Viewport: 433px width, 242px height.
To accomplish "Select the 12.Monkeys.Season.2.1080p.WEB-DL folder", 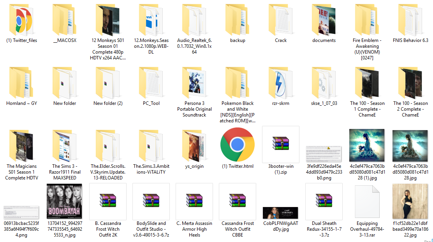I will tap(151, 20).
